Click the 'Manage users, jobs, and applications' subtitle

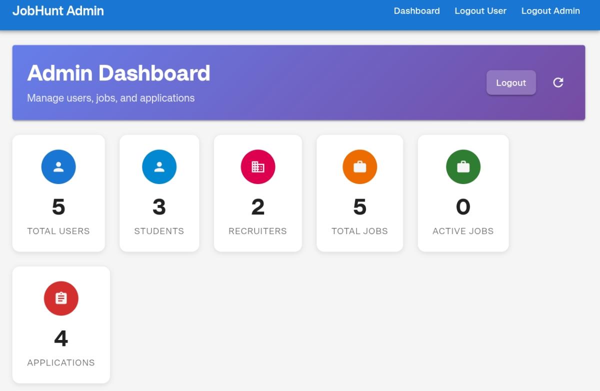110,98
